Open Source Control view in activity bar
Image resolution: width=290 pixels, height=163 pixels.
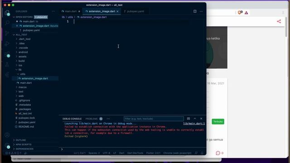pos(7,33)
